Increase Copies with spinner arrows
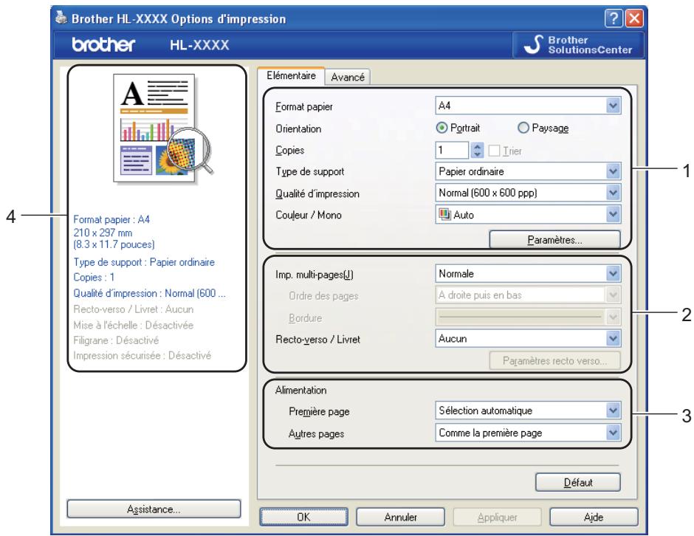The width and height of the screenshot is (694, 536). (477, 146)
